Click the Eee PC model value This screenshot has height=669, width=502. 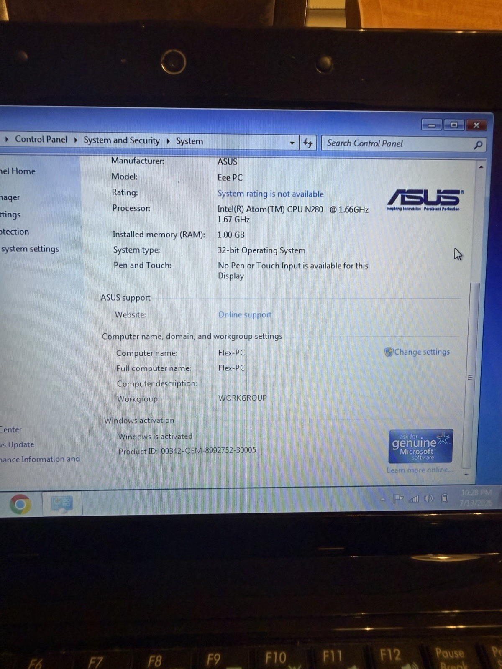pyautogui.click(x=230, y=177)
